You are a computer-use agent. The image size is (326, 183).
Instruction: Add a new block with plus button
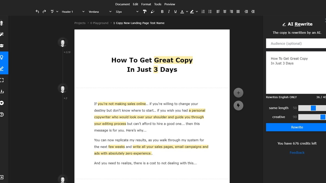tap(238, 93)
